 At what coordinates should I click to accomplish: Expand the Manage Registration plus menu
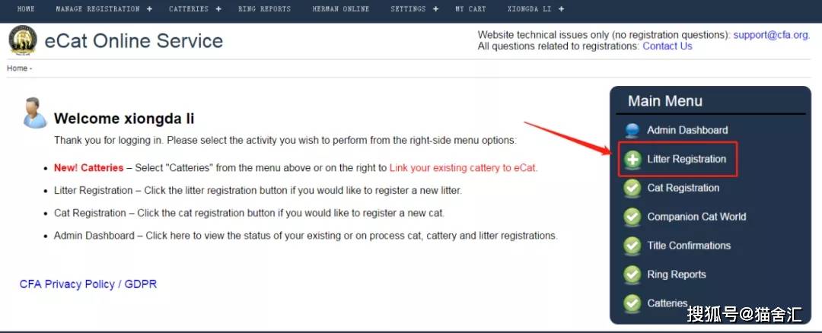point(149,9)
